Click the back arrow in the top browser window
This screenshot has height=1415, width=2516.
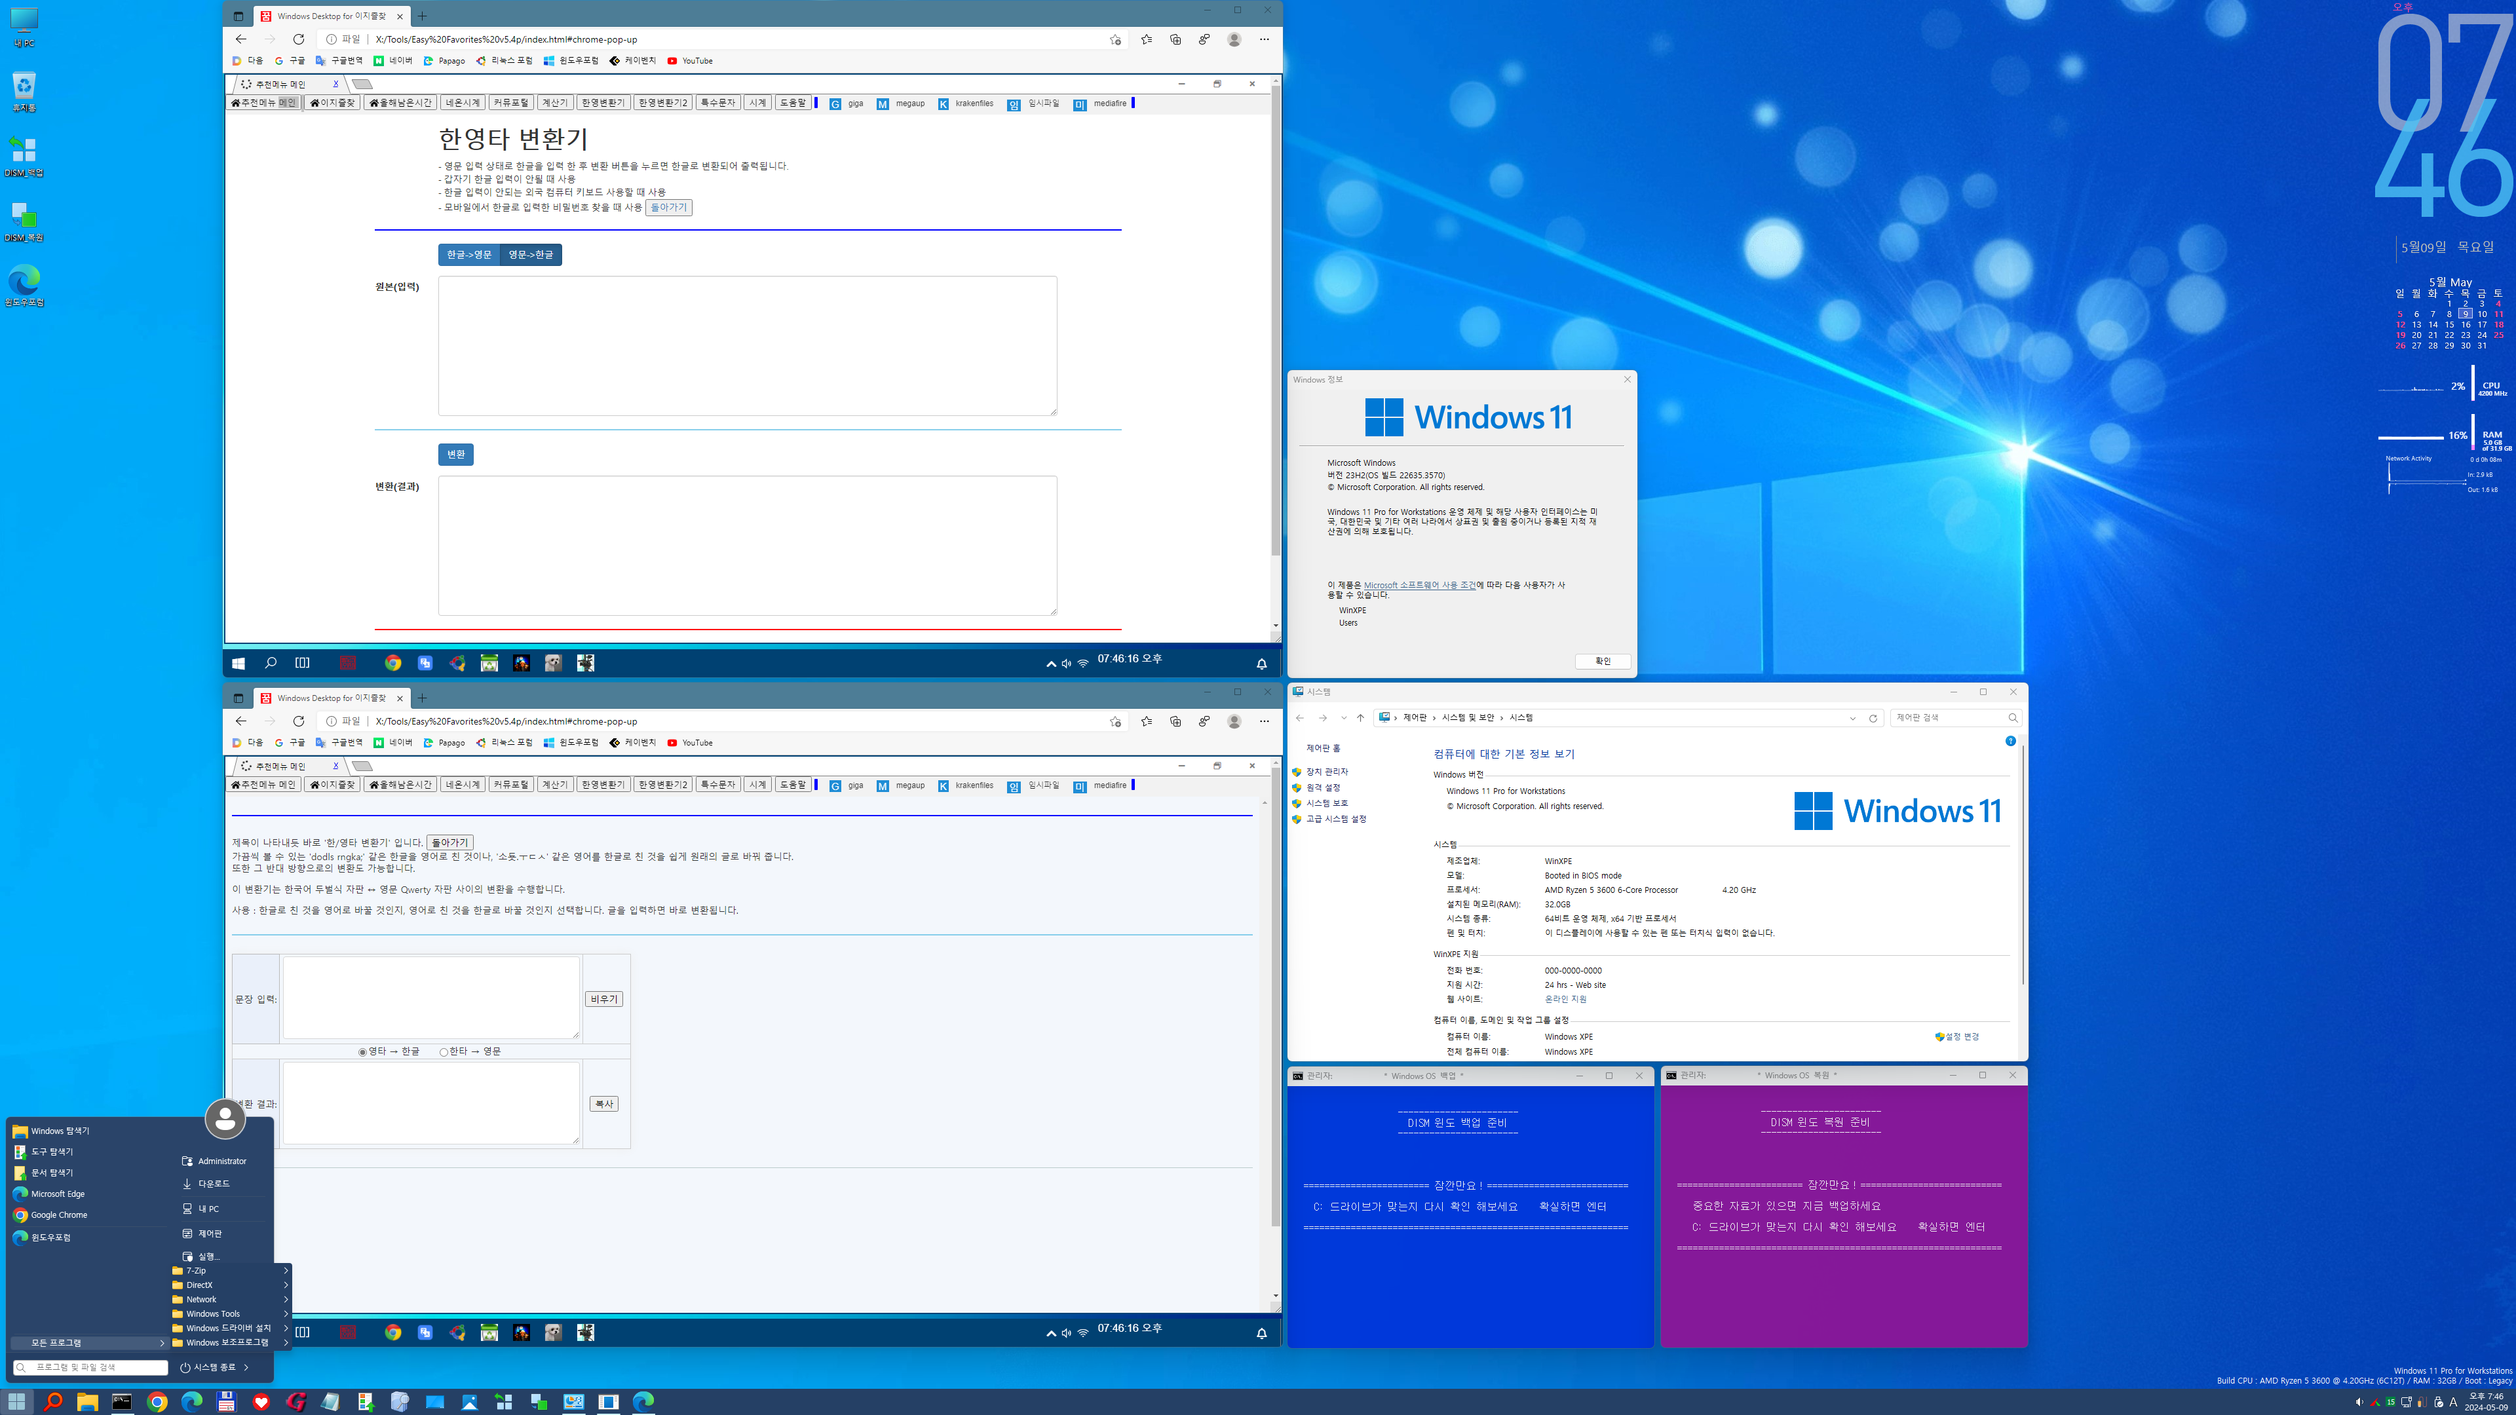point(240,39)
